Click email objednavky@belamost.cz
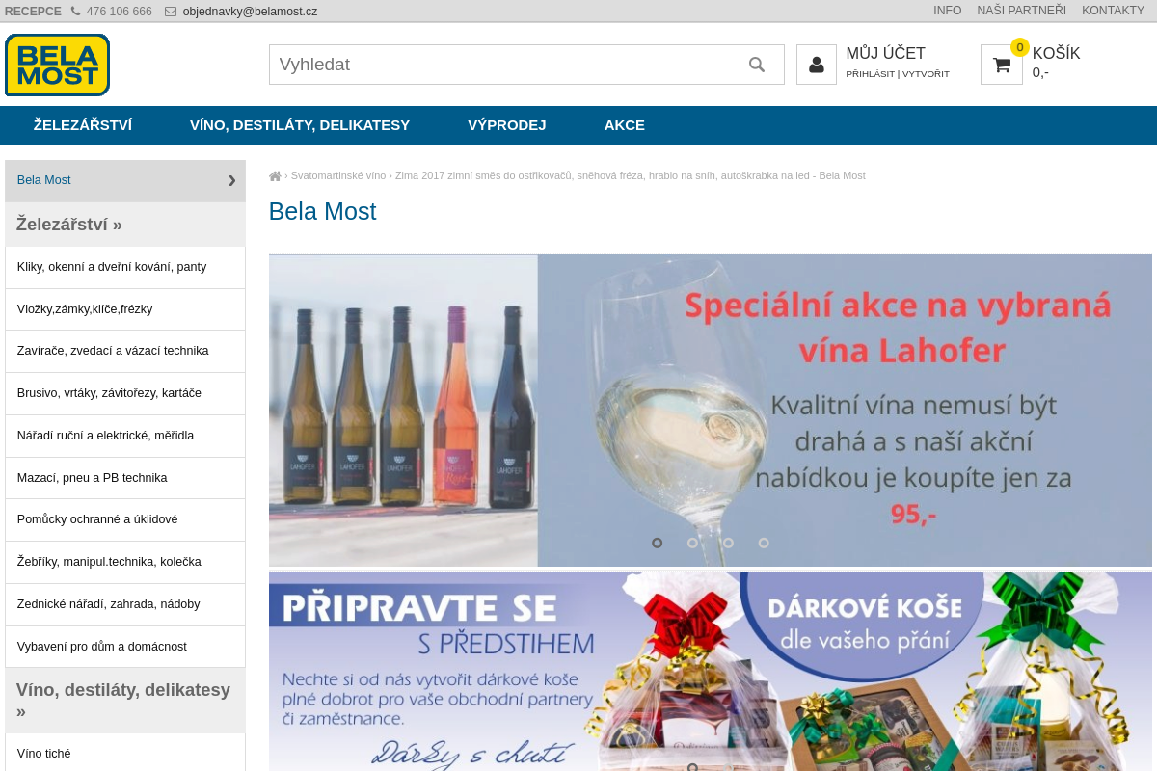Screen dimensions: 1157x771 [x=250, y=12]
